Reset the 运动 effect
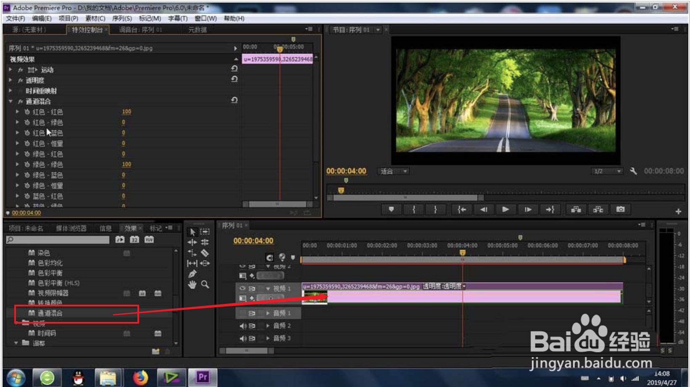690x387 pixels. click(x=234, y=68)
